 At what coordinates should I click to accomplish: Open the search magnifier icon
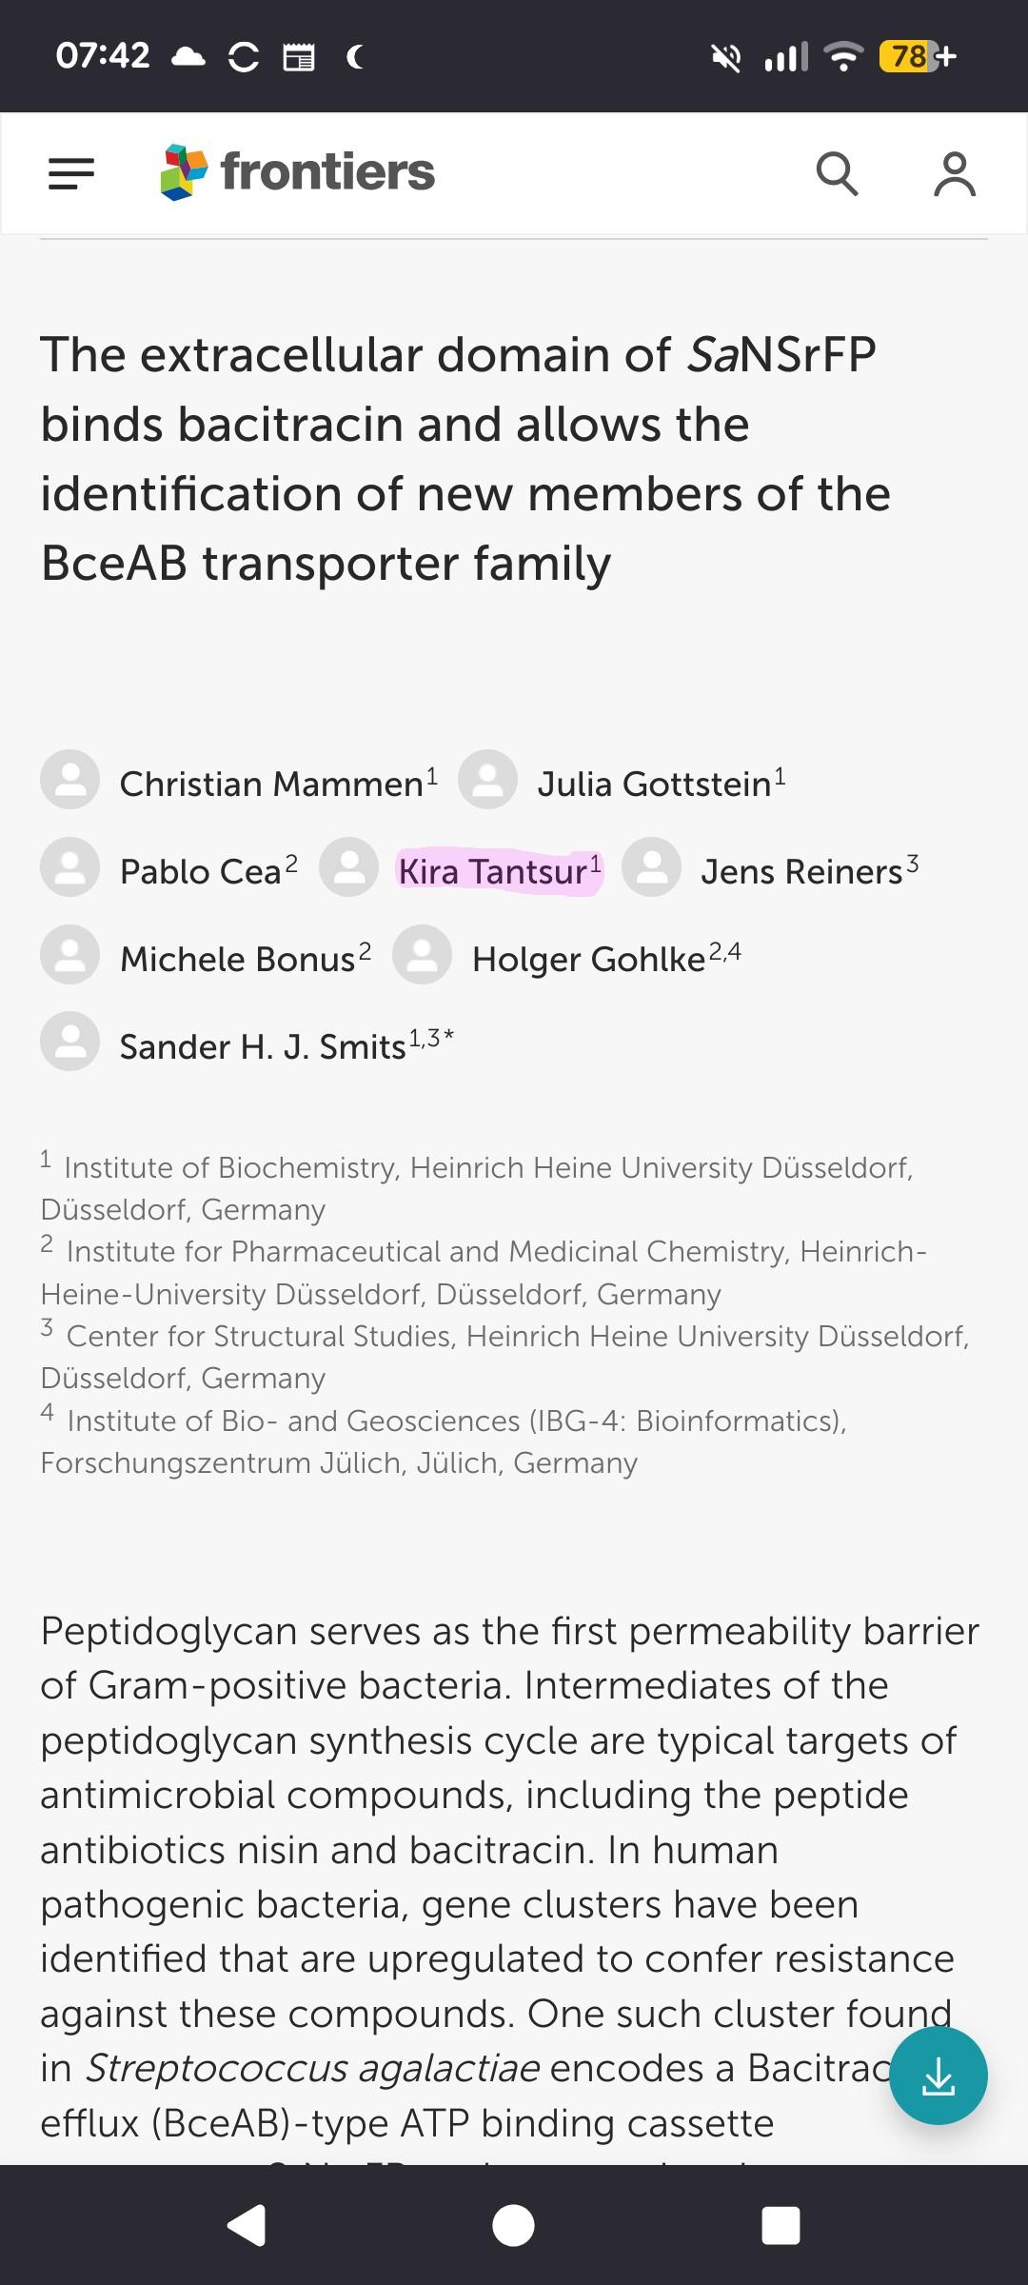pyautogui.click(x=837, y=173)
